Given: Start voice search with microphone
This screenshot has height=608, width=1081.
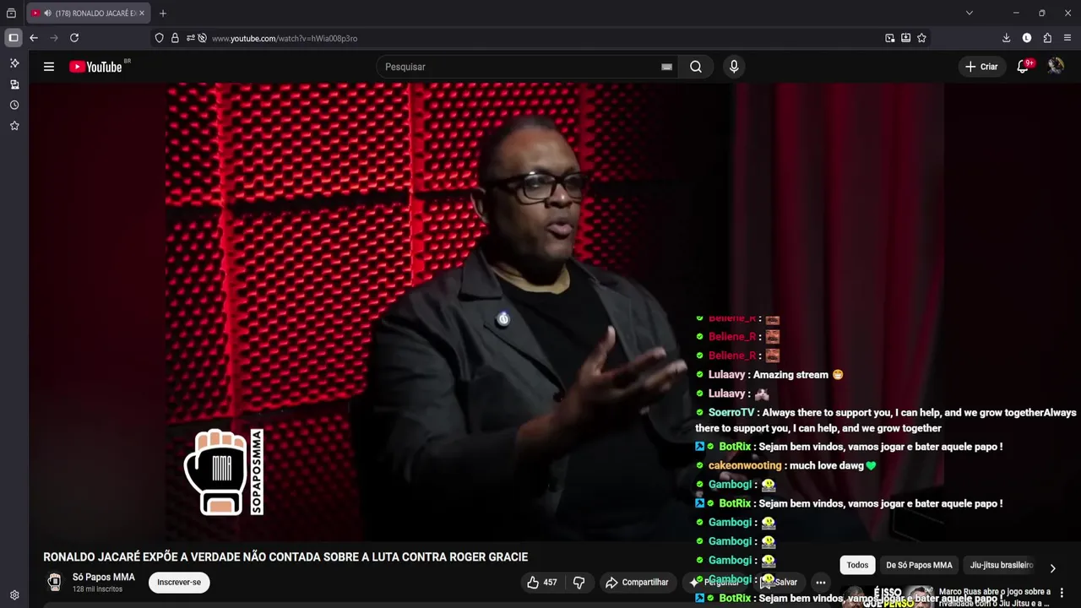Looking at the screenshot, I should (x=734, y=67).
